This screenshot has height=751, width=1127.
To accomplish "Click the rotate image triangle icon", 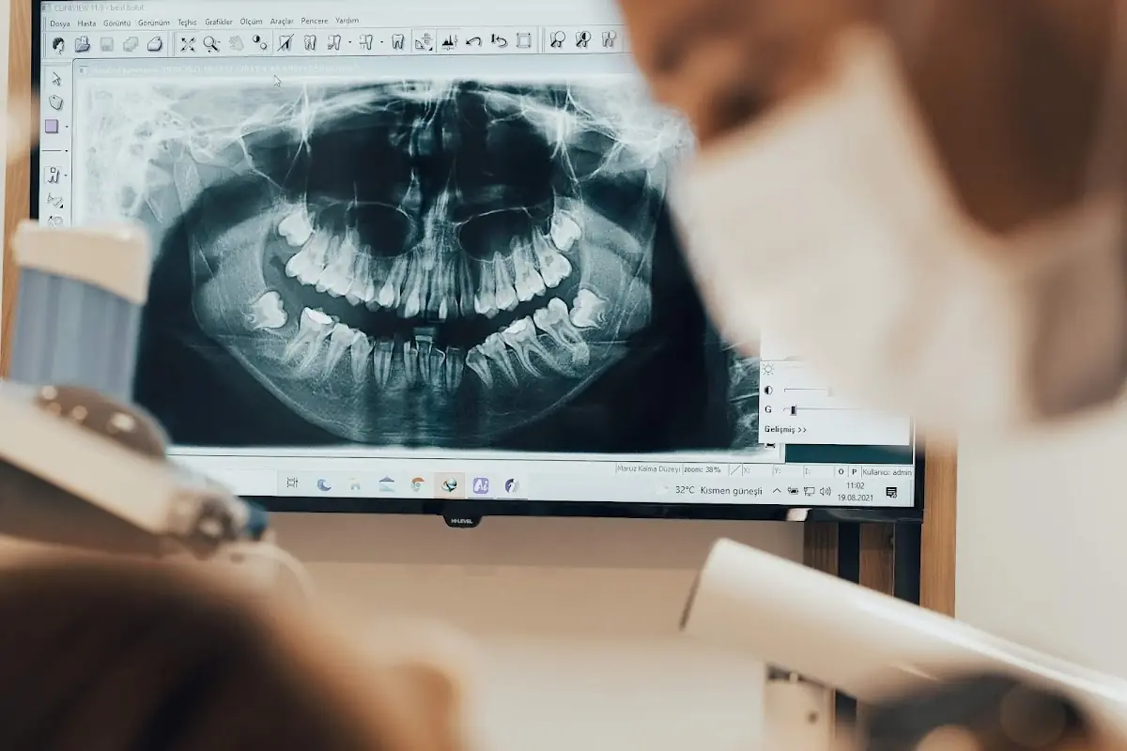I will click(425, 42).
